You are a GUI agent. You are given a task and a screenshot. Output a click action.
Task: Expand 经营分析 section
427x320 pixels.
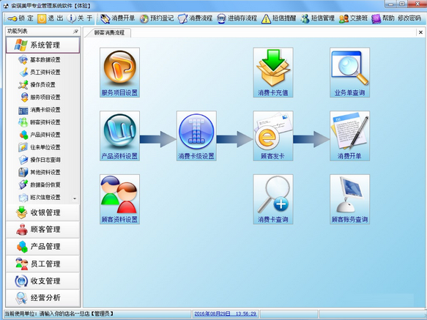[x=42, y=298]
